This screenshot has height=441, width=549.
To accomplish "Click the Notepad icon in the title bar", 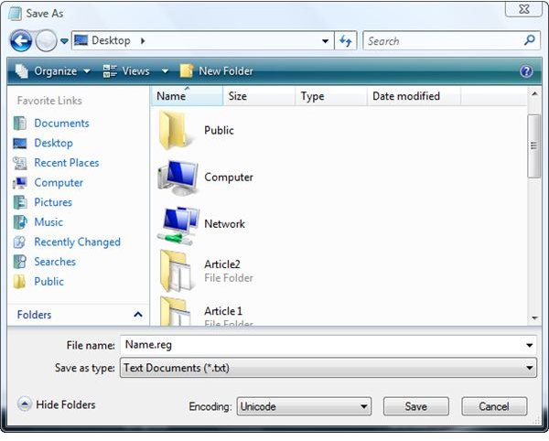I will [x=15, y=14].
